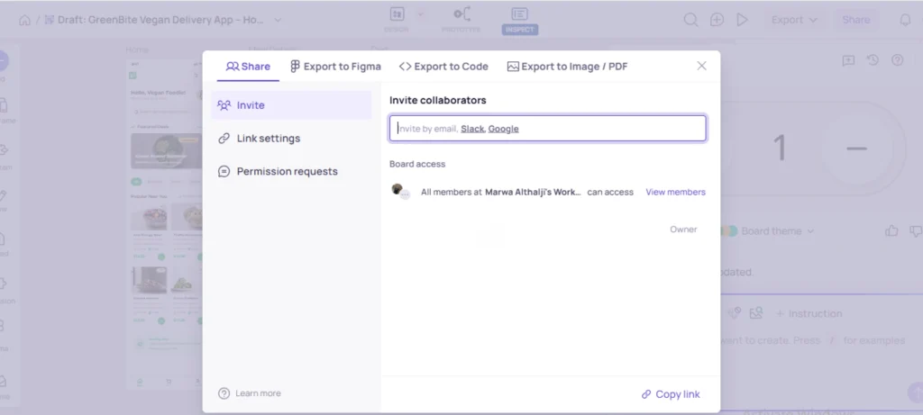Click the Instruction add button
The image size is (923, 415).
coord(809,314)
